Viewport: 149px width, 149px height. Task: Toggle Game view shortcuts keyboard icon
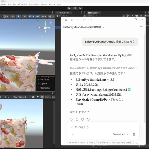42,97
